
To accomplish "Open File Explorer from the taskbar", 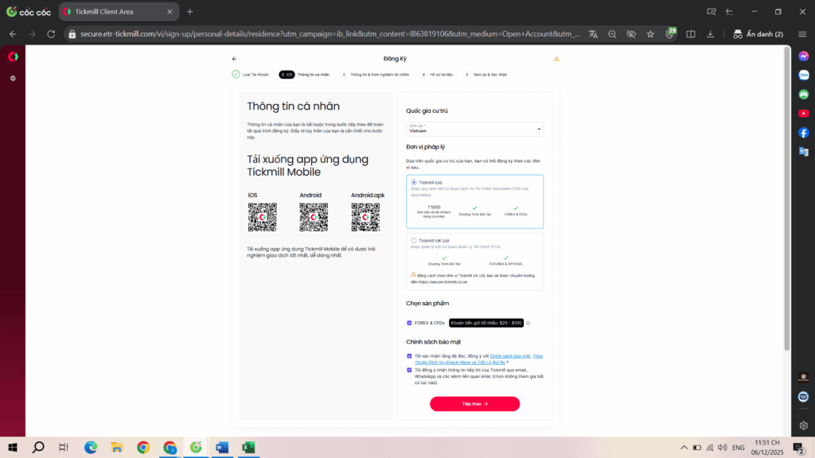I will [117, 447].
